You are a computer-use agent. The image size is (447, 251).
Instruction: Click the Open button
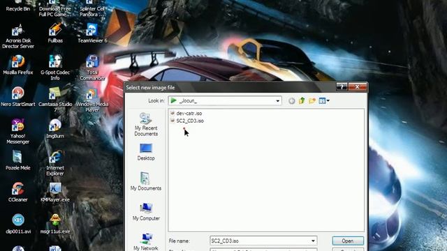click(348, 241)
